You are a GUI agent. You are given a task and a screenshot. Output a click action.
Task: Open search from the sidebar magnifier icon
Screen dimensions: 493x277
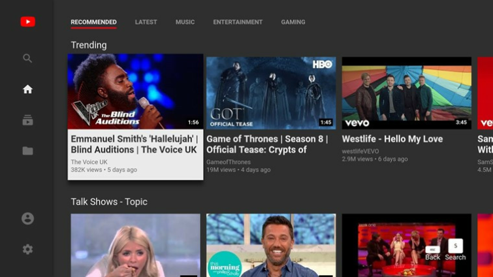[x=27, y=58]
